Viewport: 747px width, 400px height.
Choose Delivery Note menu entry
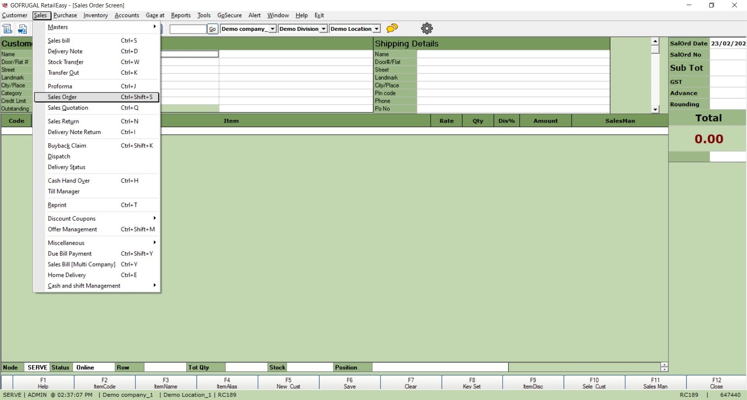pos(97,51)
